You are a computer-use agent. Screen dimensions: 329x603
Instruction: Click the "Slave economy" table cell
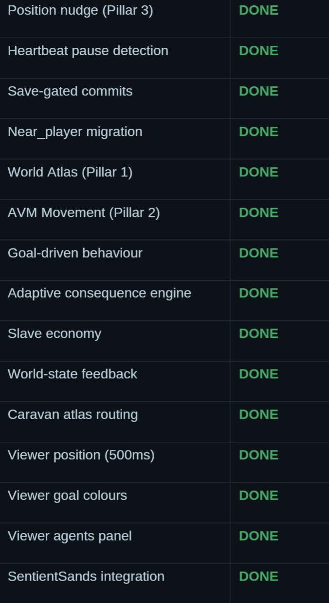click(55, 333)
